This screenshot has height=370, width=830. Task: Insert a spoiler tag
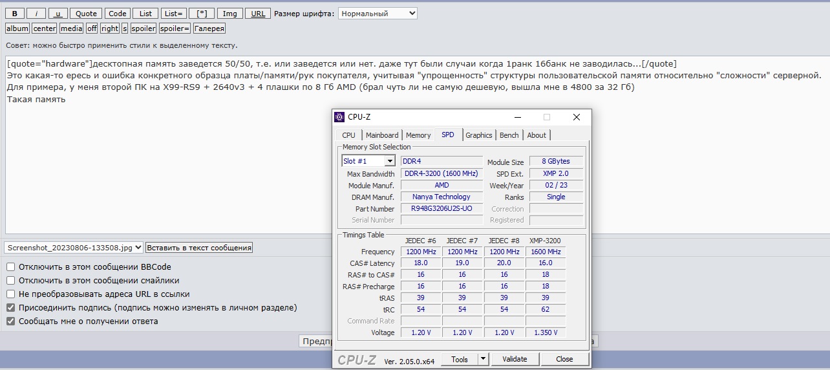pos(144,28)
